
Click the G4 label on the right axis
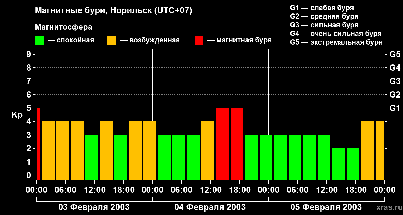[395, 68]
